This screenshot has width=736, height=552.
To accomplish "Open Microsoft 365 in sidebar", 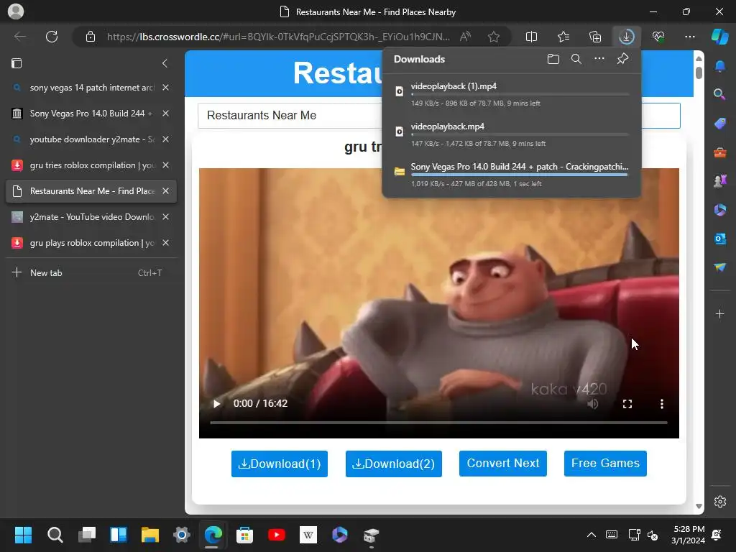I will pyautogui.click(x=719, y=210).
